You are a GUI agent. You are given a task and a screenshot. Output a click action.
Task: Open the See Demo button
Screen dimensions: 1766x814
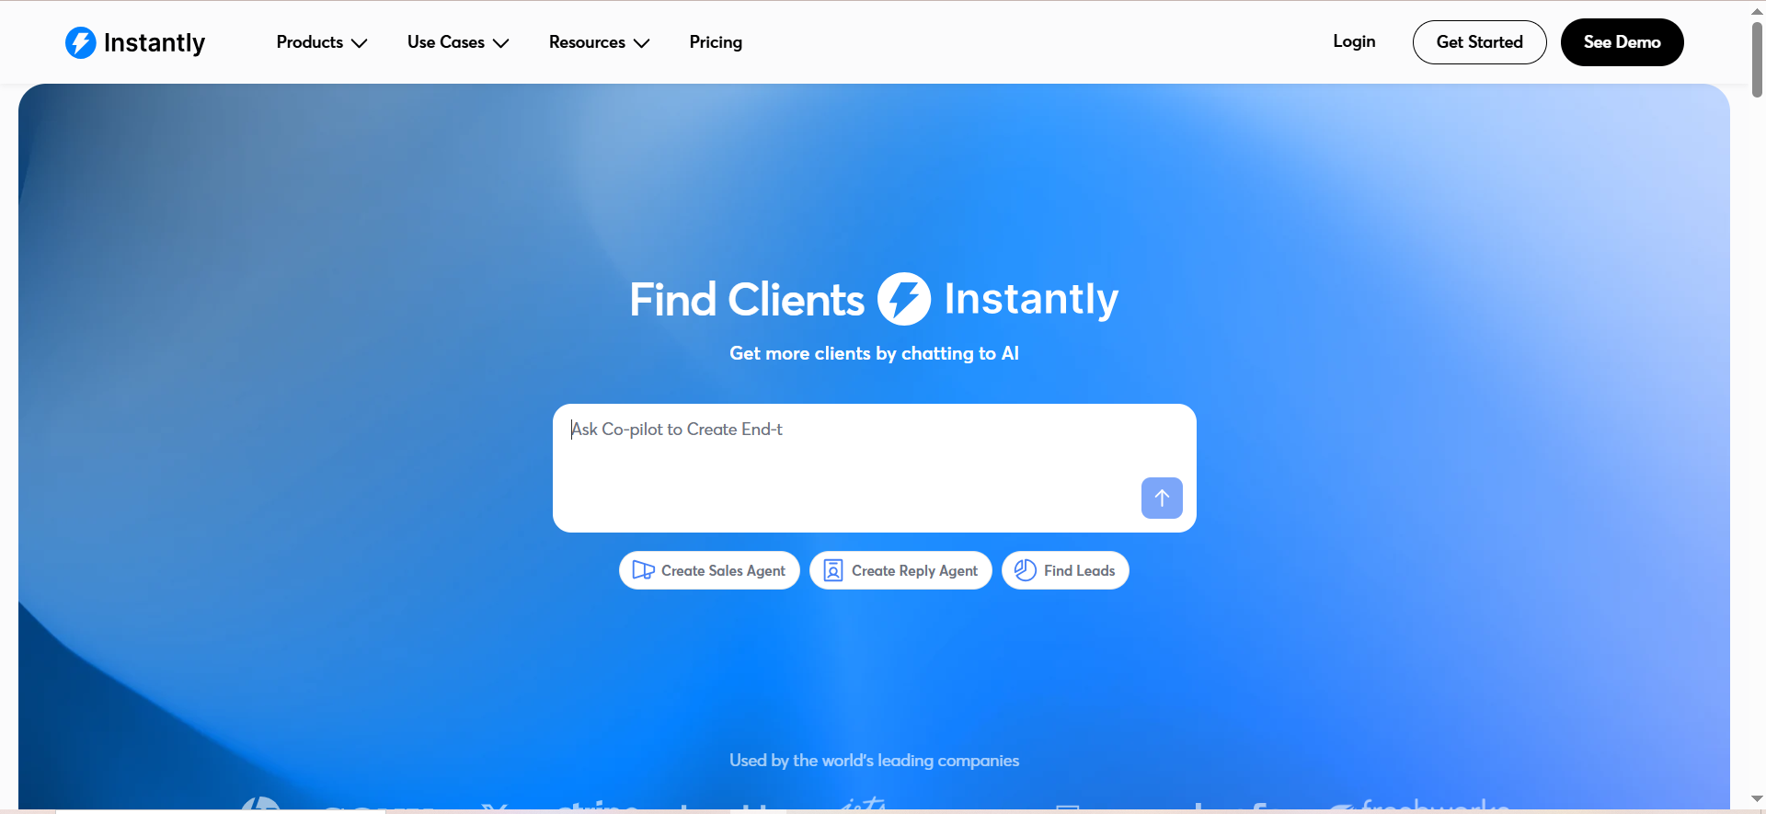1622,42
